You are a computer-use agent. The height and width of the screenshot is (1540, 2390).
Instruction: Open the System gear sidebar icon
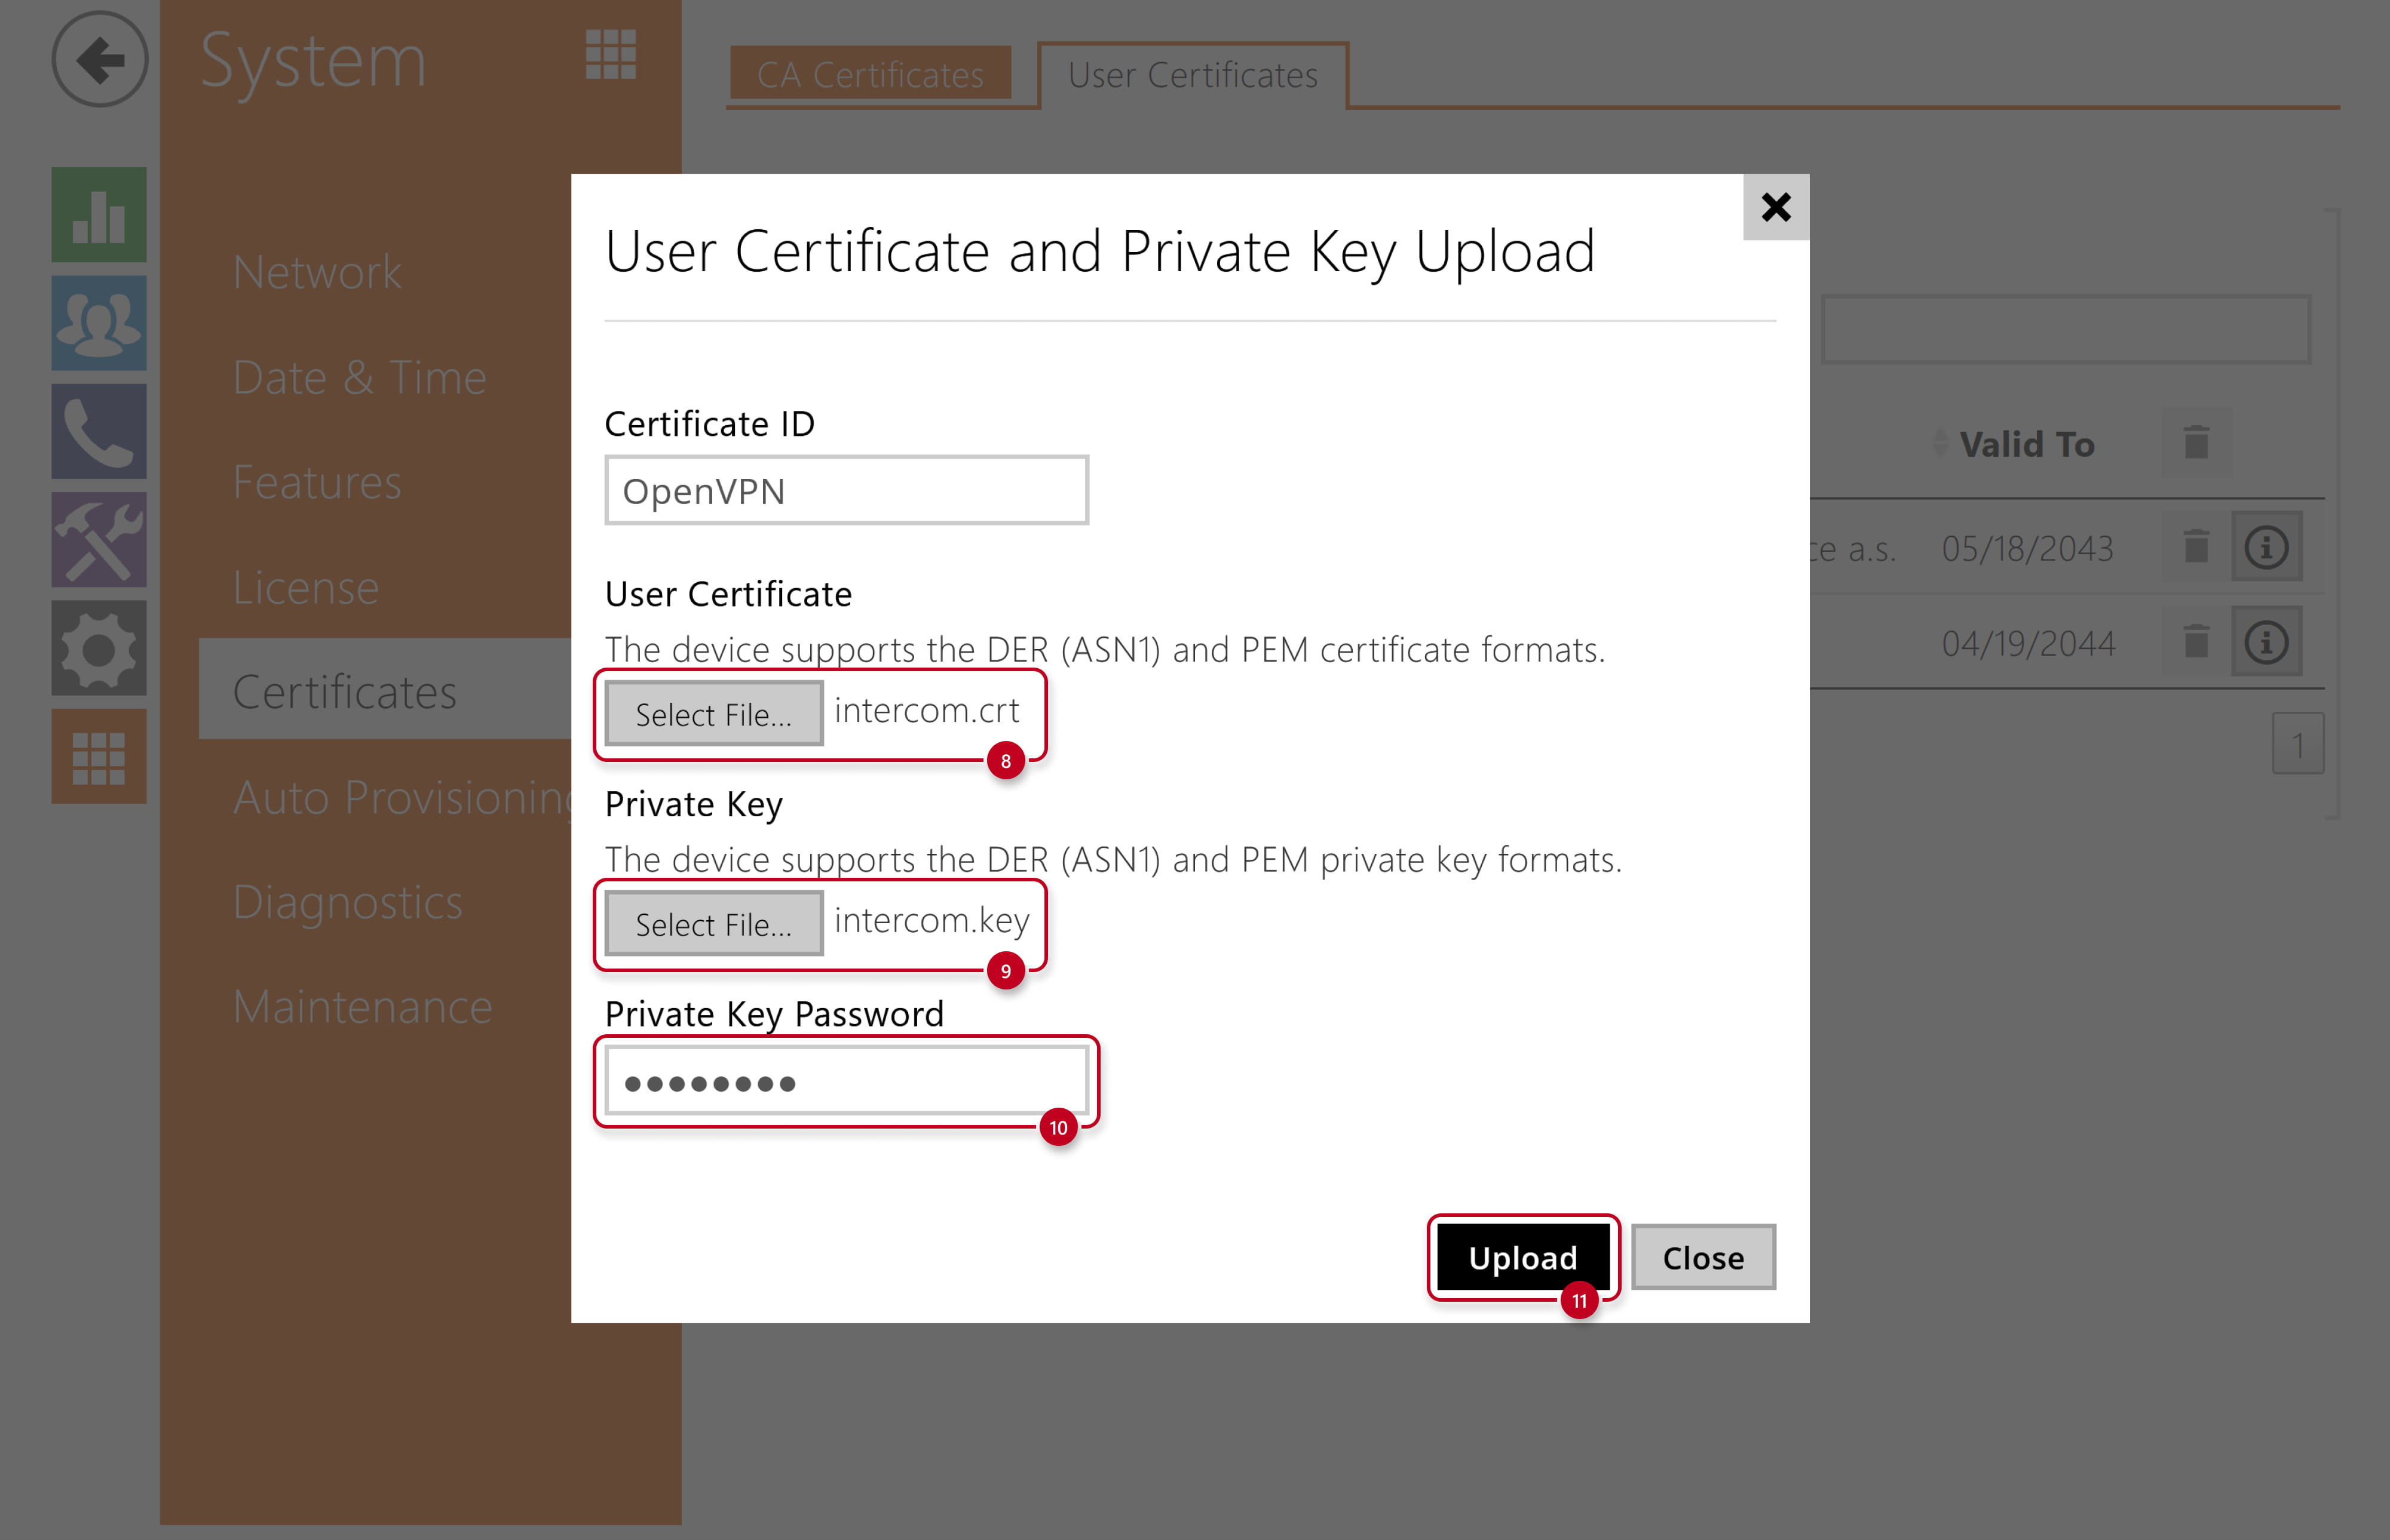coord(99,648)
